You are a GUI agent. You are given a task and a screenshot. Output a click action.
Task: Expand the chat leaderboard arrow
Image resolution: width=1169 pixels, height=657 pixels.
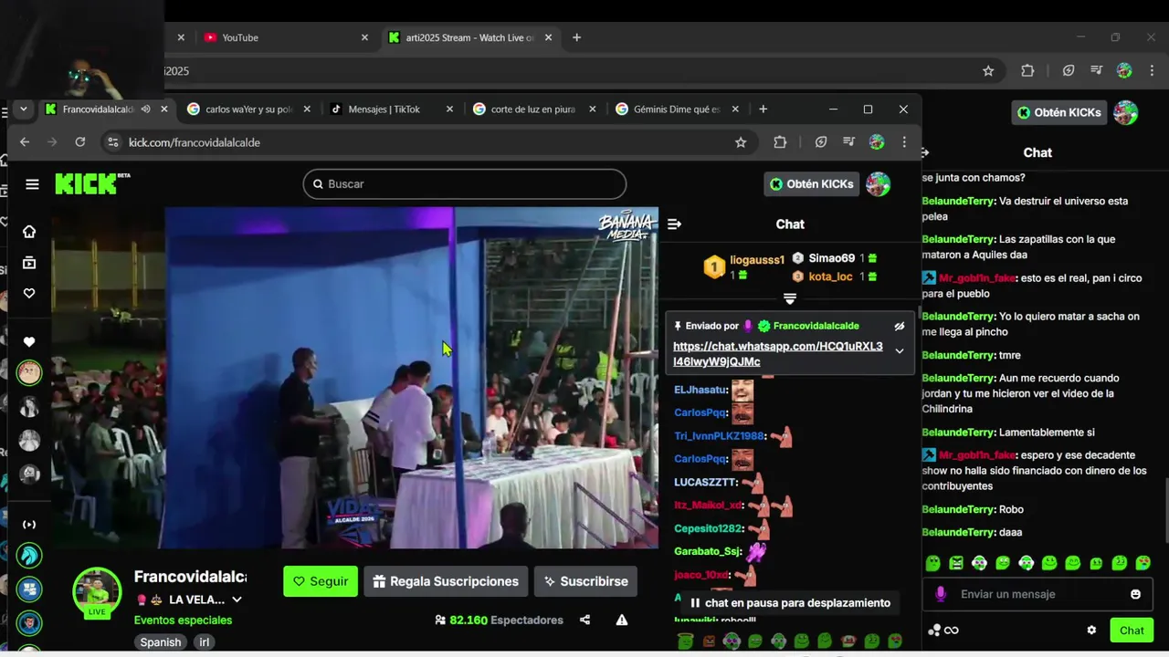click(x=790, y=298)
